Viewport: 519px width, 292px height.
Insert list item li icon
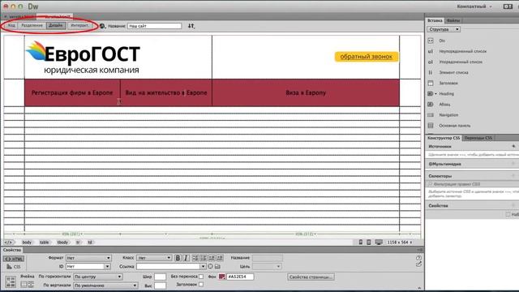(x=431, y=72)
